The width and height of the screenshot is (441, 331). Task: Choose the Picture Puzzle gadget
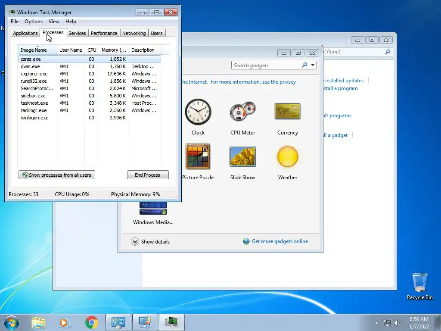[x=198, y=156]
